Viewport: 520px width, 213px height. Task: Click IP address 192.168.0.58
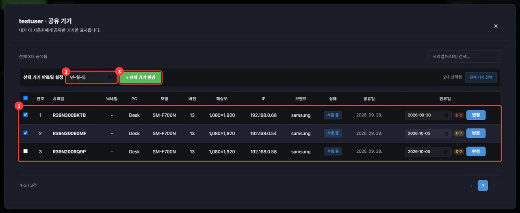click(x=263, y=152)
